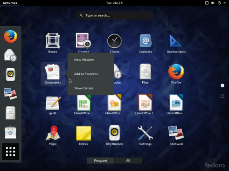Open the Software shopping bag icon

[x=10, y=132]
